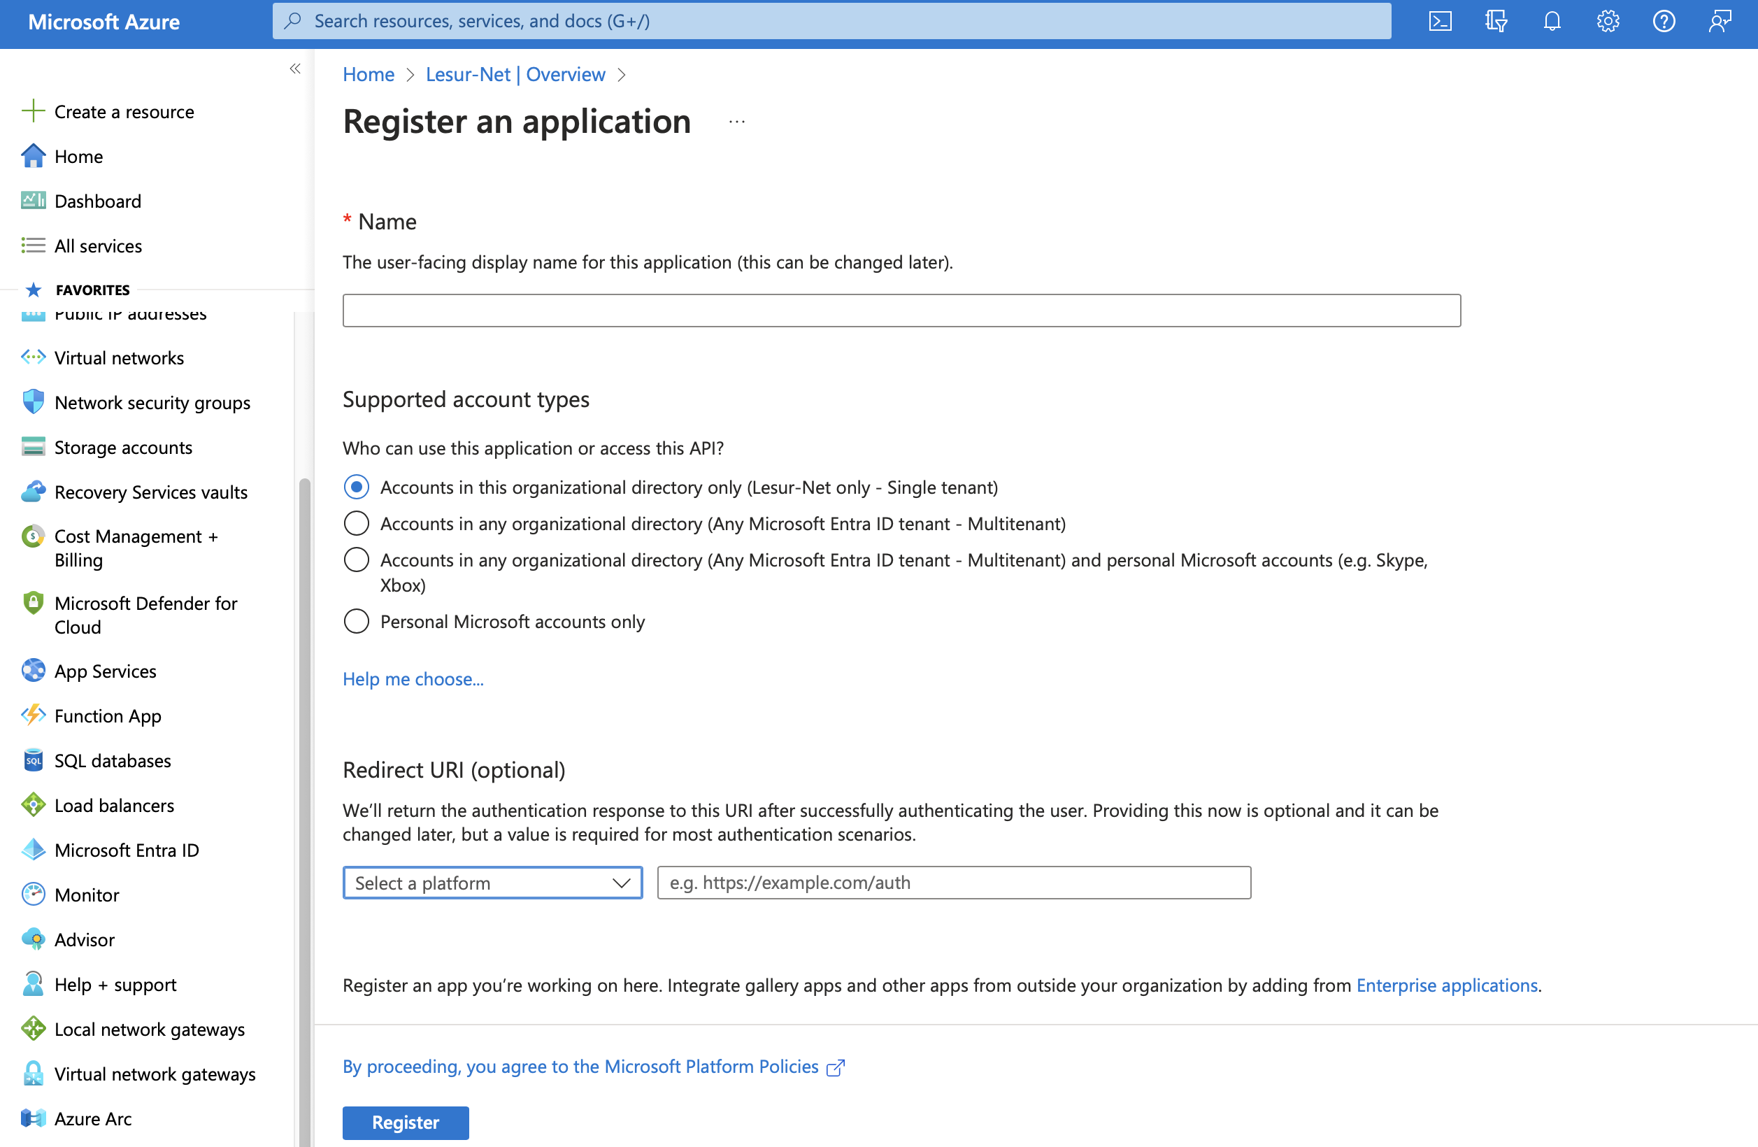This screenshot has width=1758, height=1147.
Task: Click the Microsoft Entra ID sidebar icon
Action: [x=34, y=849]
